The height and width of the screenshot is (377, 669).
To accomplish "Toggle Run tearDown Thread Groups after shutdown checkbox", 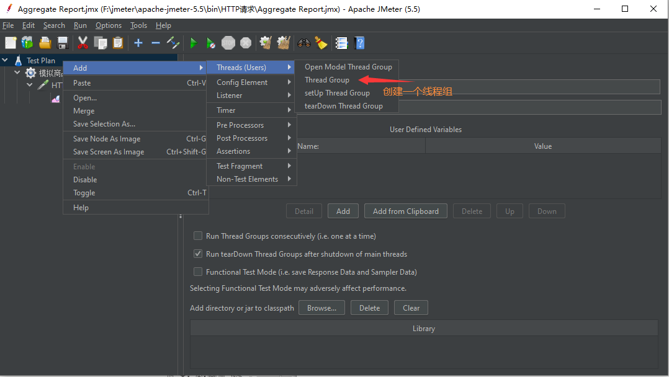I will [198, 254].
